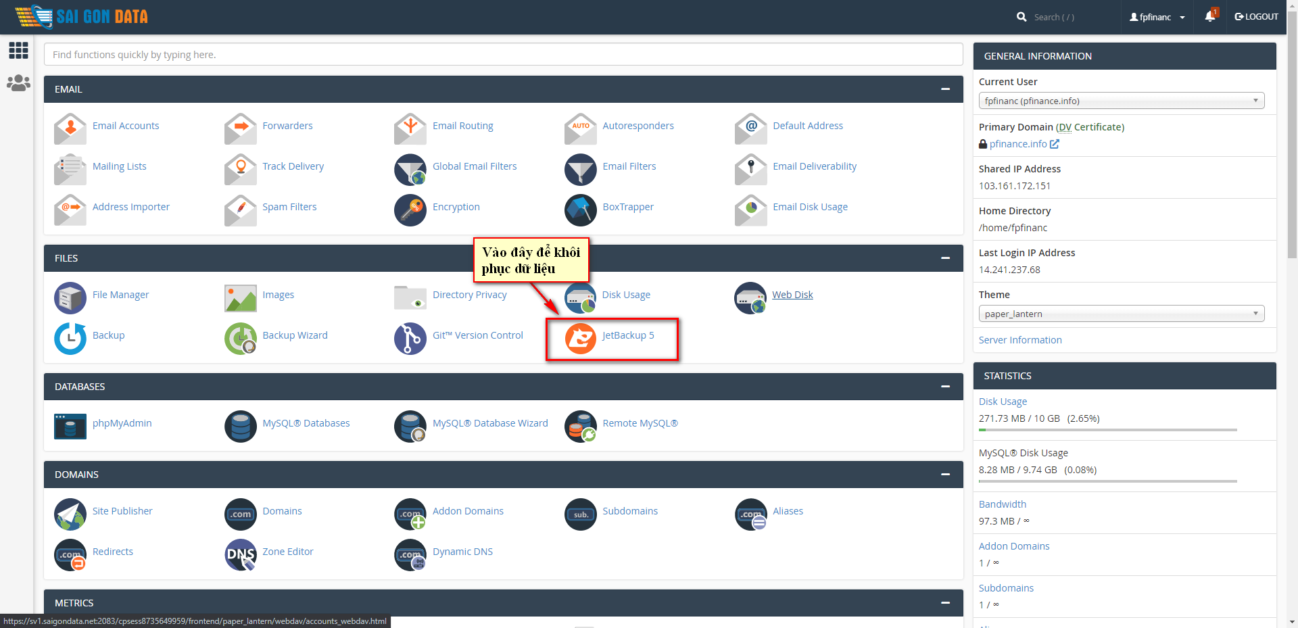Open the Forwarders icon

241,128
